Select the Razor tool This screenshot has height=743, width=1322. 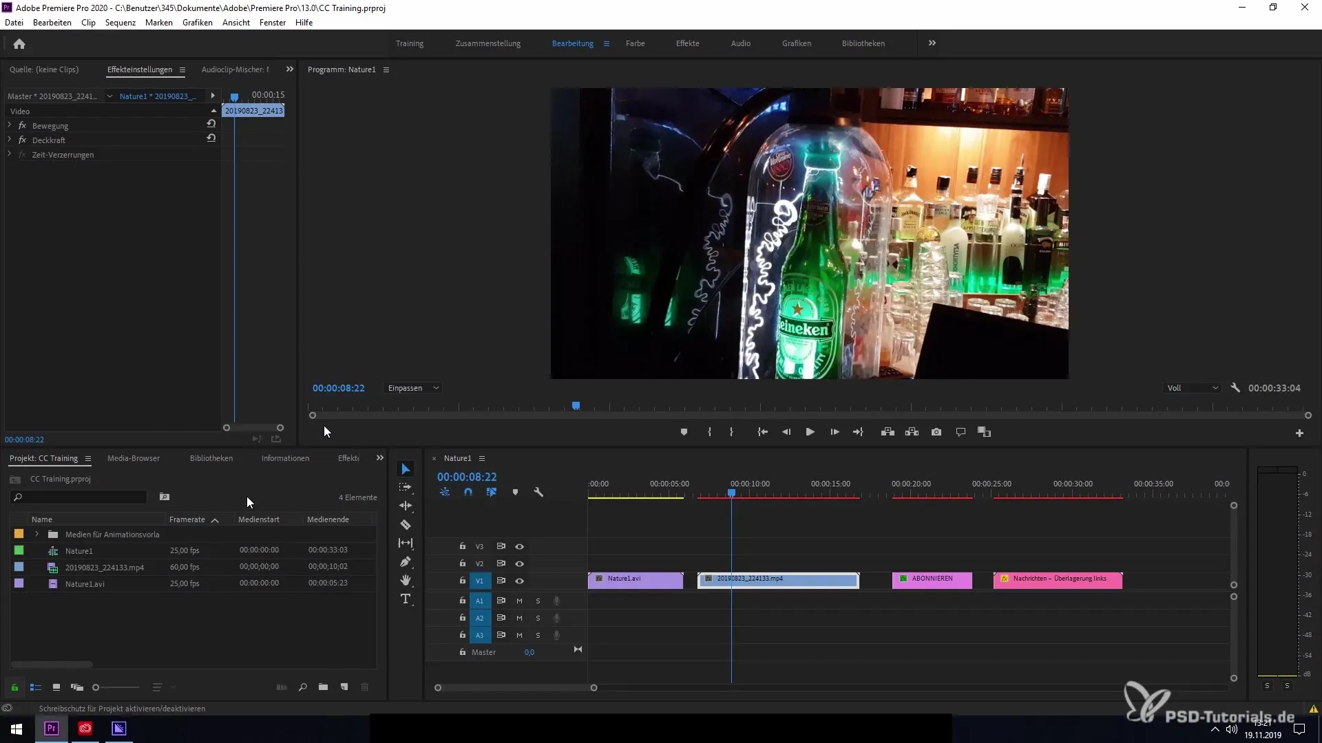point(406,524)
